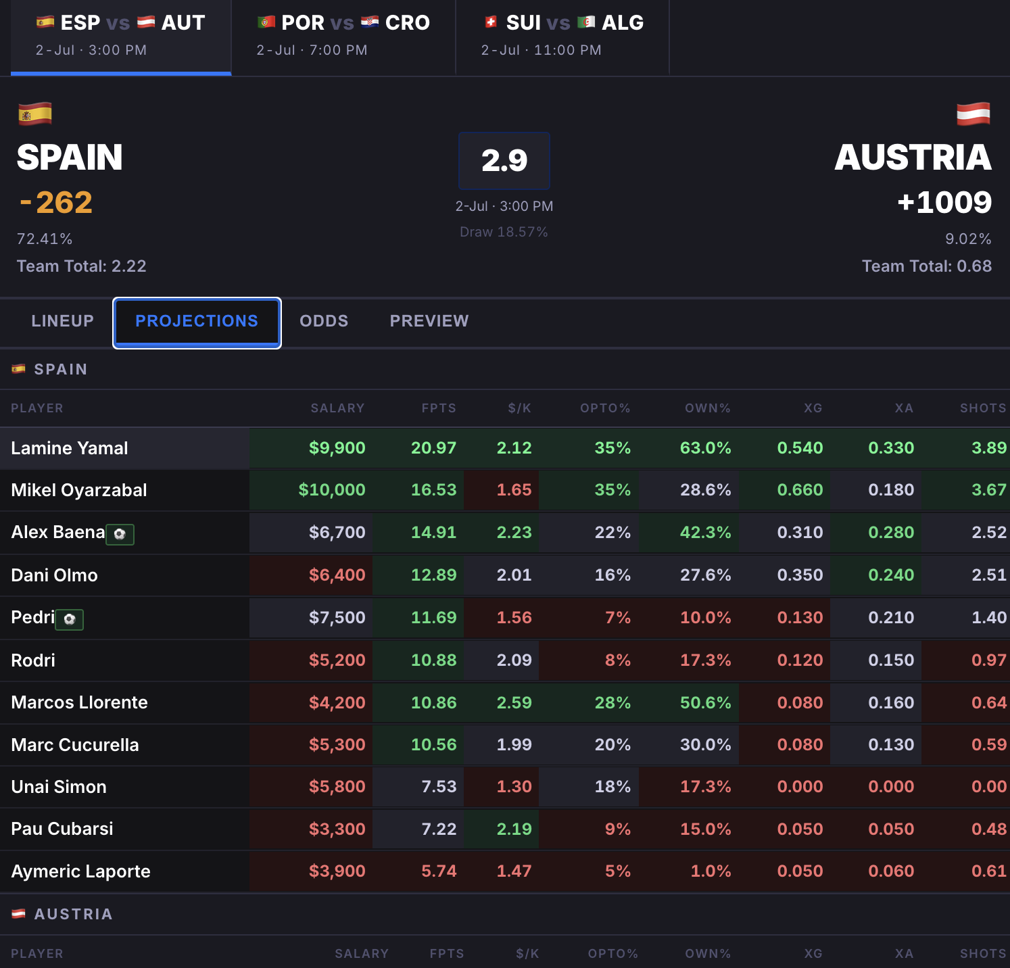Switch to the POR vs CRO match
Viewport: 1010px width, 968px height.
coord(343,37)
